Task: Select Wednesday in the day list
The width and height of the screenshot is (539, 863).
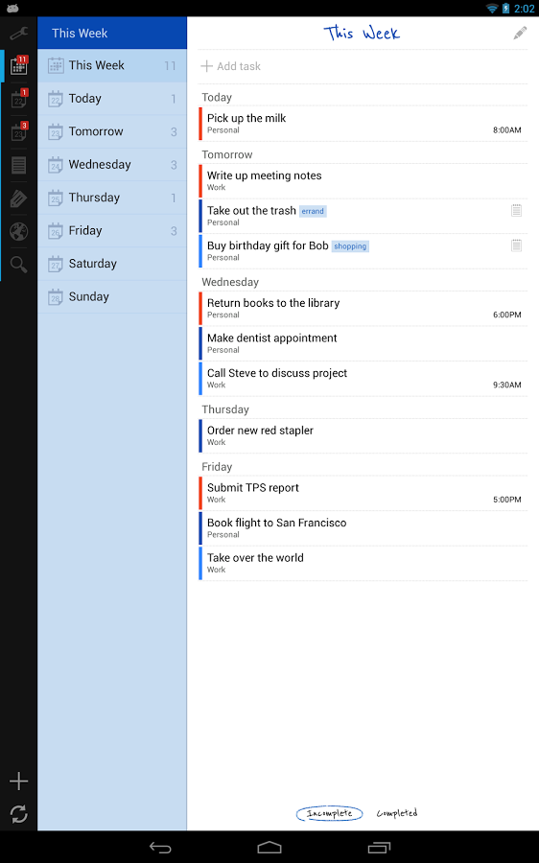Action: [112, 165]
